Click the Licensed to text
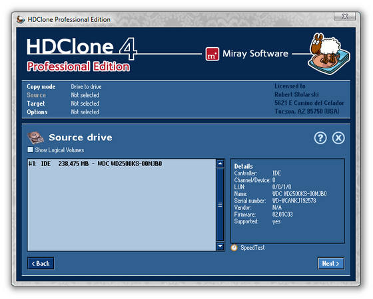 pyautogui.click(x=290, y=86)
